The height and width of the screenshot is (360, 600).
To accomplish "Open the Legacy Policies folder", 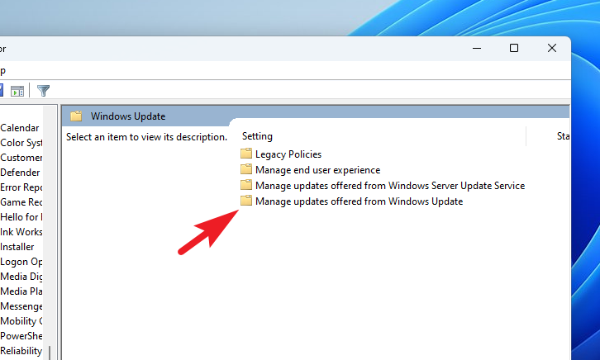I will [x=281, y=154].
